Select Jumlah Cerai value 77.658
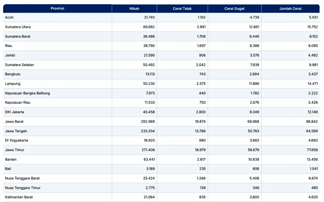This screenshot has height=202, width=324. coord(312,150)
